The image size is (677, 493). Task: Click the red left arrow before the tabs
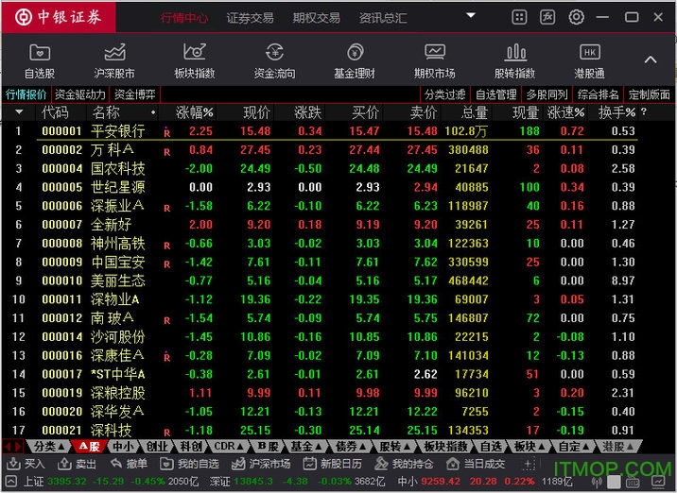point(8,447)
